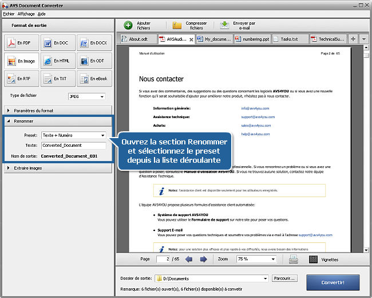Viewport: 372px width, 298px height.
Task: Expand the Paramètres du format section
Action: tap(58, 111)
